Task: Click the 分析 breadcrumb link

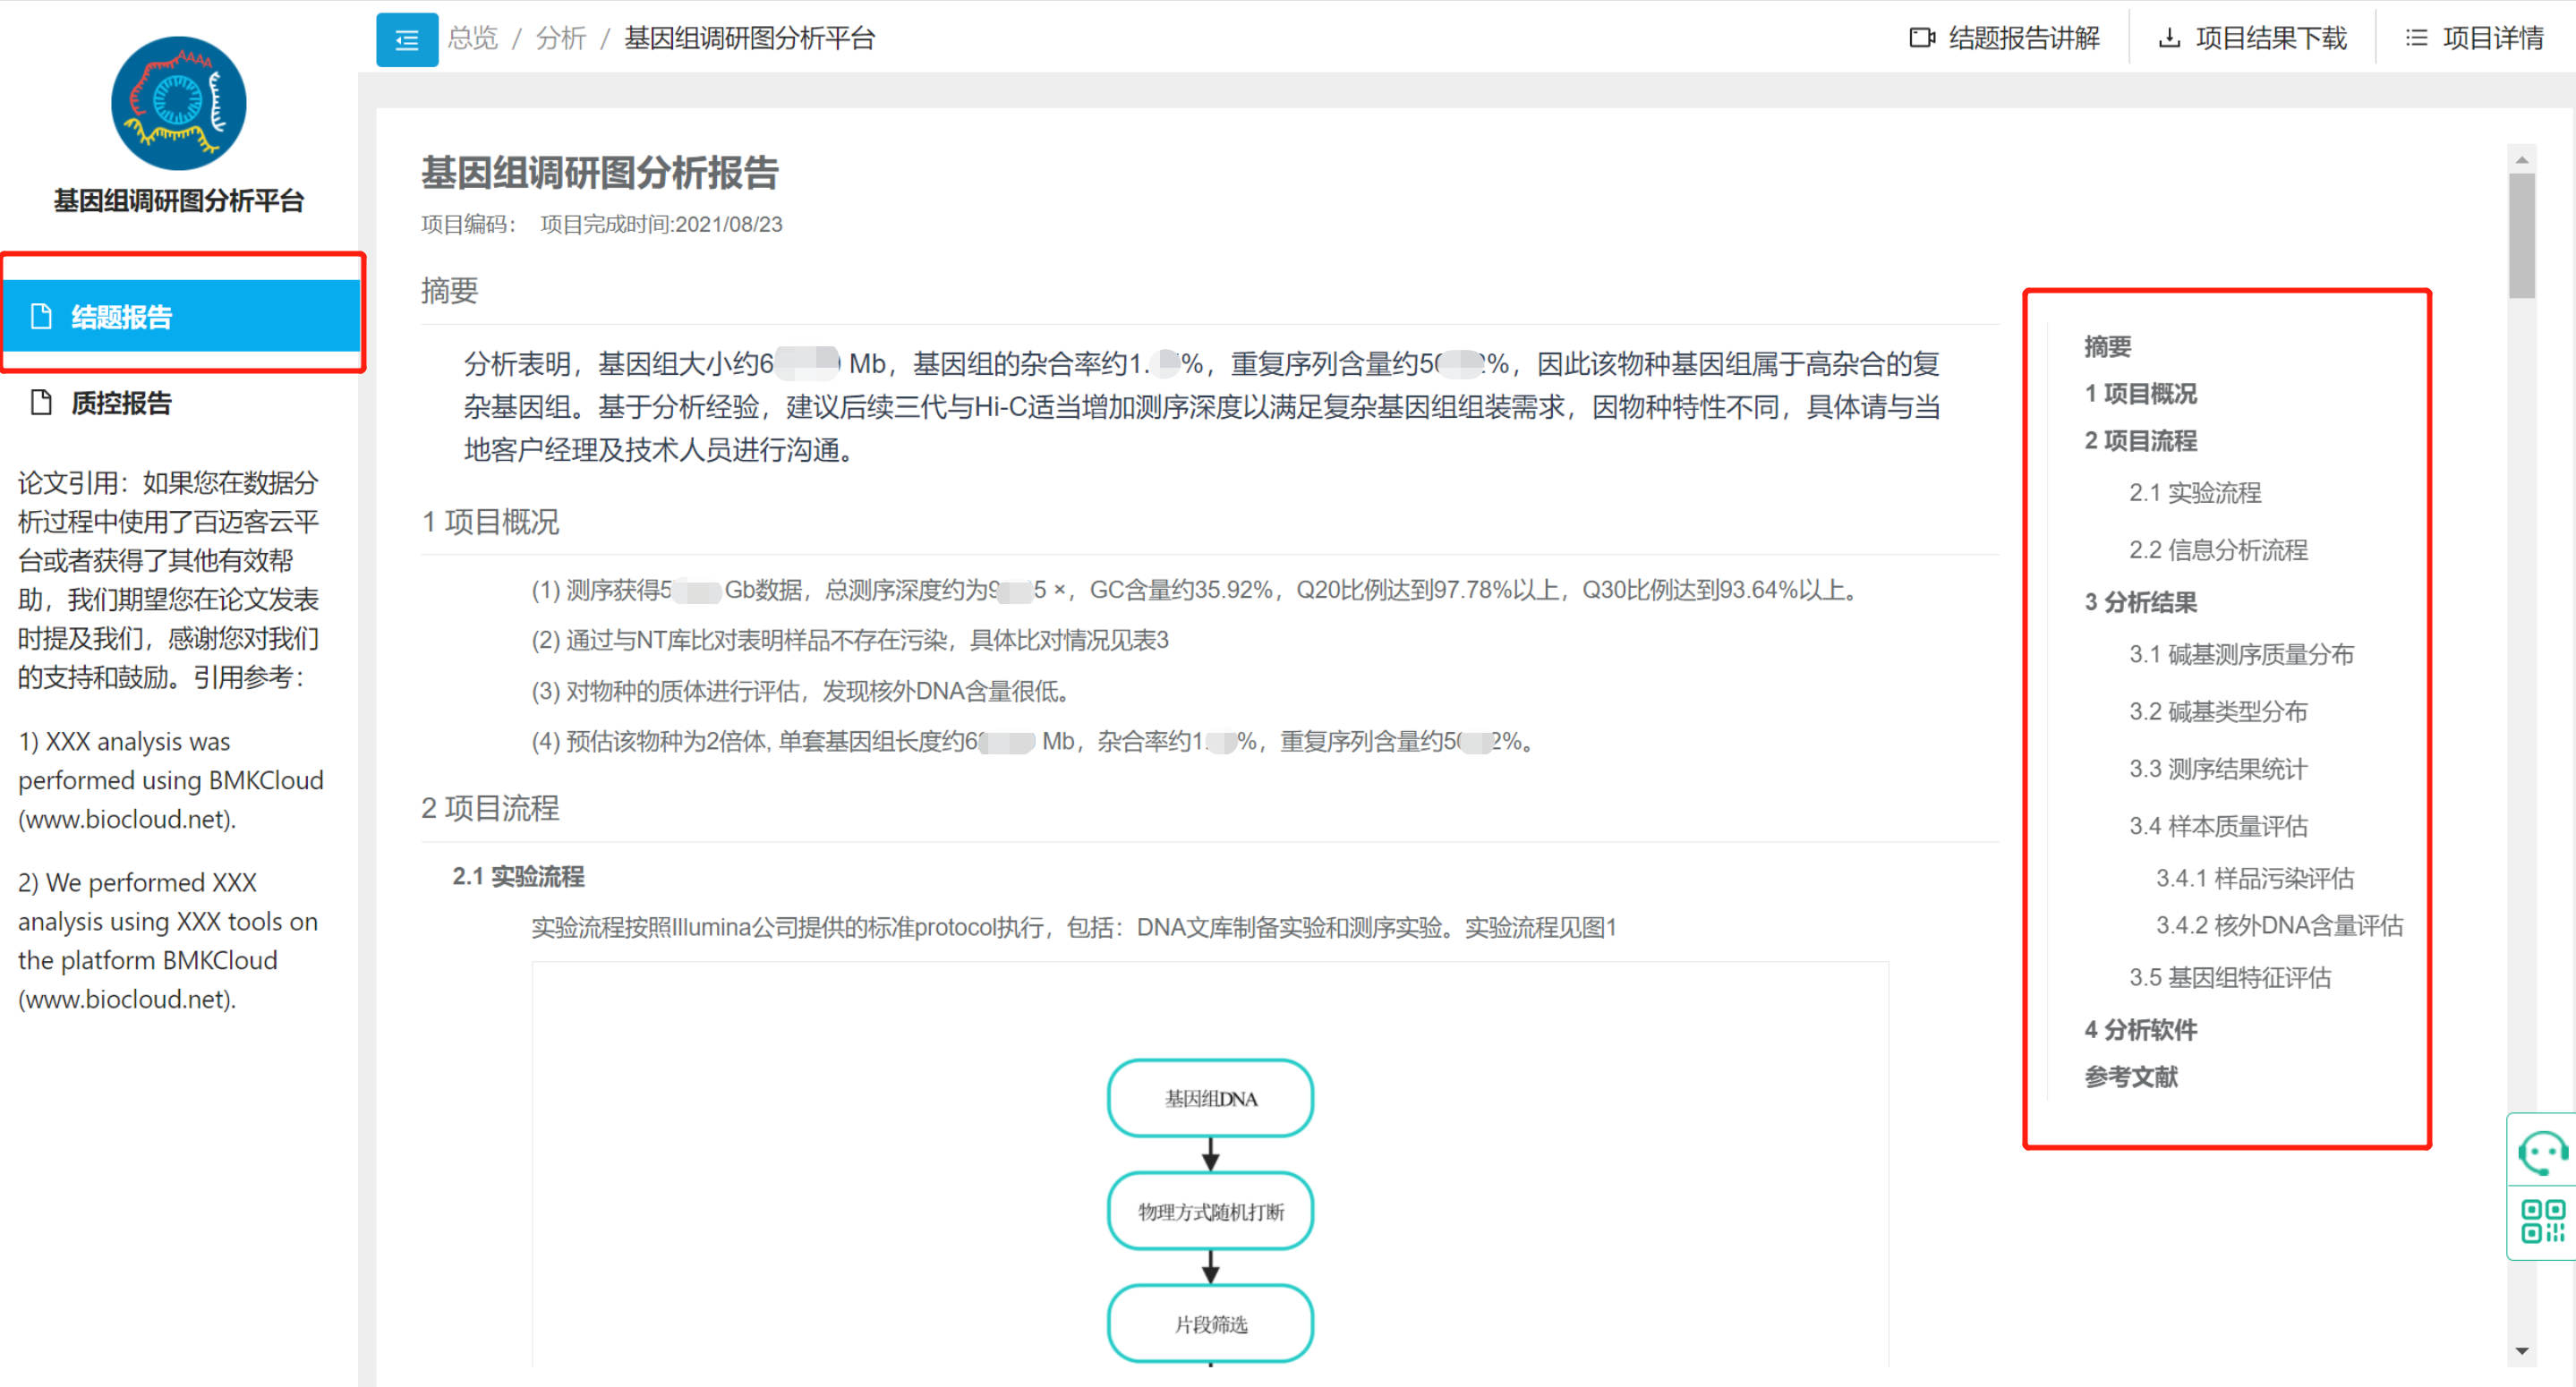Action: click(560, 38)
